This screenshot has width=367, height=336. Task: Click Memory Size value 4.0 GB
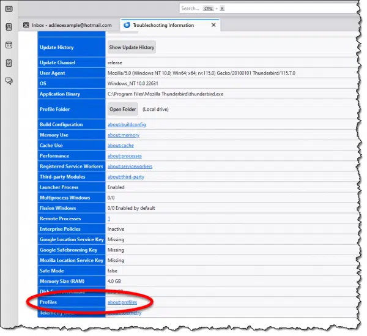coord(114,281)
